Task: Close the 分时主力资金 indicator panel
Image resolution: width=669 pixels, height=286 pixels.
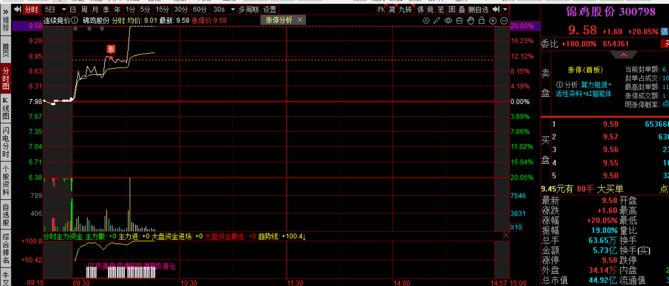Action: point(506,236)
